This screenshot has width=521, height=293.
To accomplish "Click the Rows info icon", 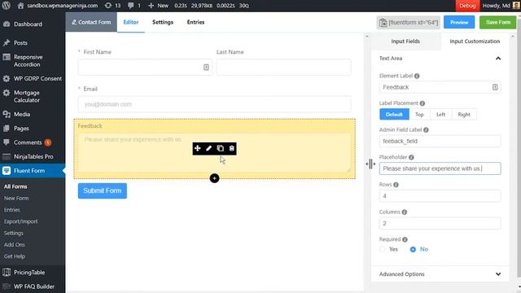I will [x=396, y=185].
